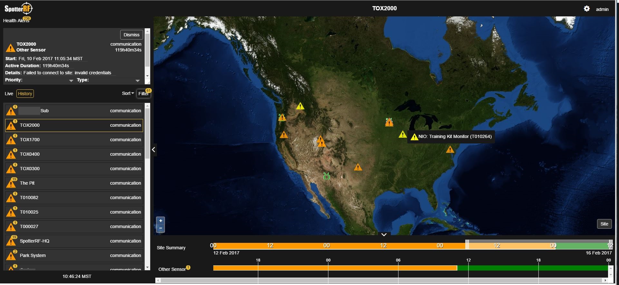Click the orange warning marker near Oklahoma
619x285 pixels.
tap(358, 167)
